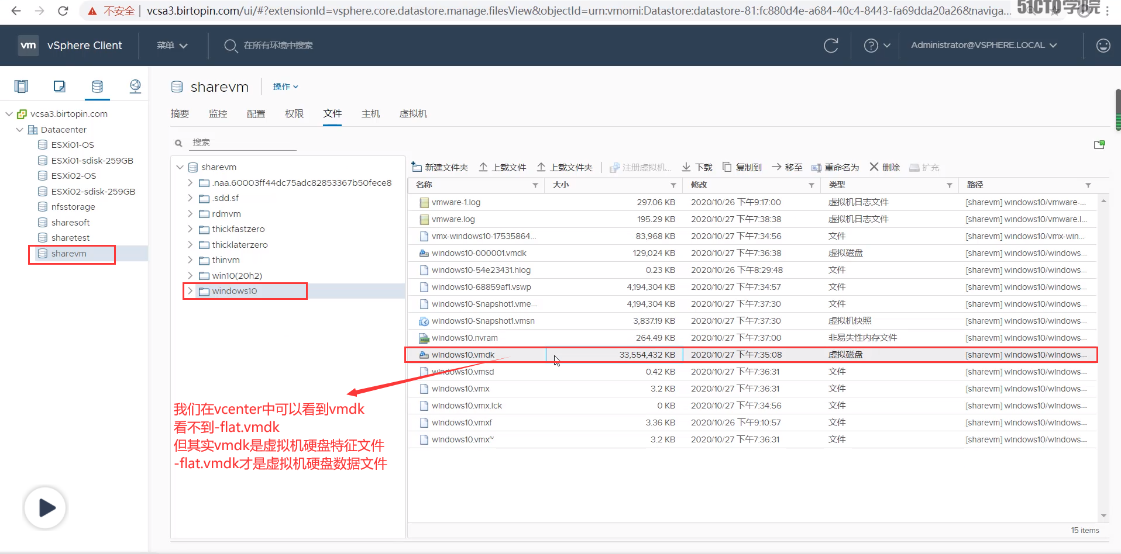1121x554 pixels.
Task: Switch to the 配置 tab
Action: (256, 114)
